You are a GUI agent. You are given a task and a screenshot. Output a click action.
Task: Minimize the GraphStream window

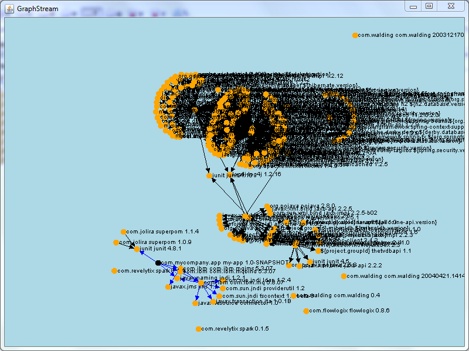413,6
